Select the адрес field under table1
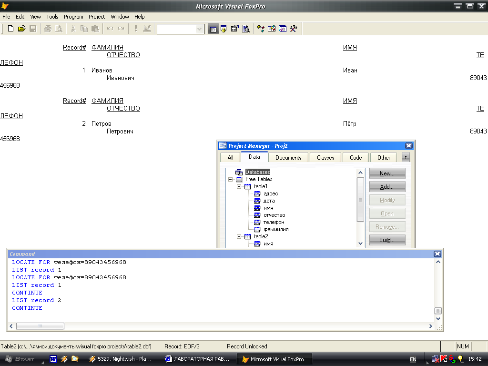Image resolution: width=488 pixels, height=366 pixels. [271, 193]
